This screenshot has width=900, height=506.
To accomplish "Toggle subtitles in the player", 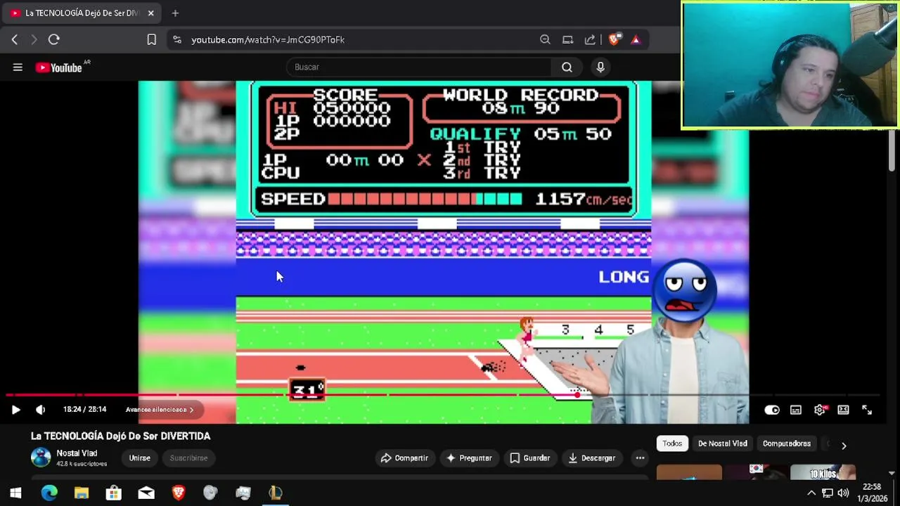I will click(x=796, y=410).
